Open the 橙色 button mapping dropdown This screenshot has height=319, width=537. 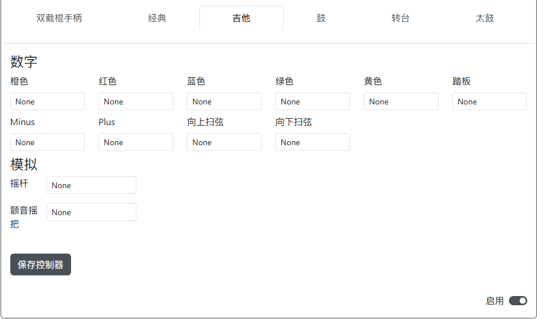tap(48, 101)
